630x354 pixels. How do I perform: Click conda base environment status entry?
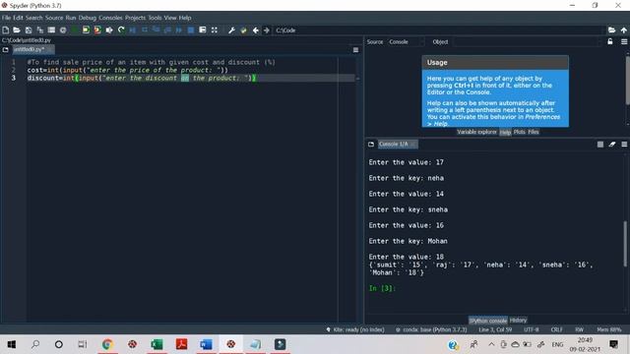pyautogui.click(x=431, y=329)
